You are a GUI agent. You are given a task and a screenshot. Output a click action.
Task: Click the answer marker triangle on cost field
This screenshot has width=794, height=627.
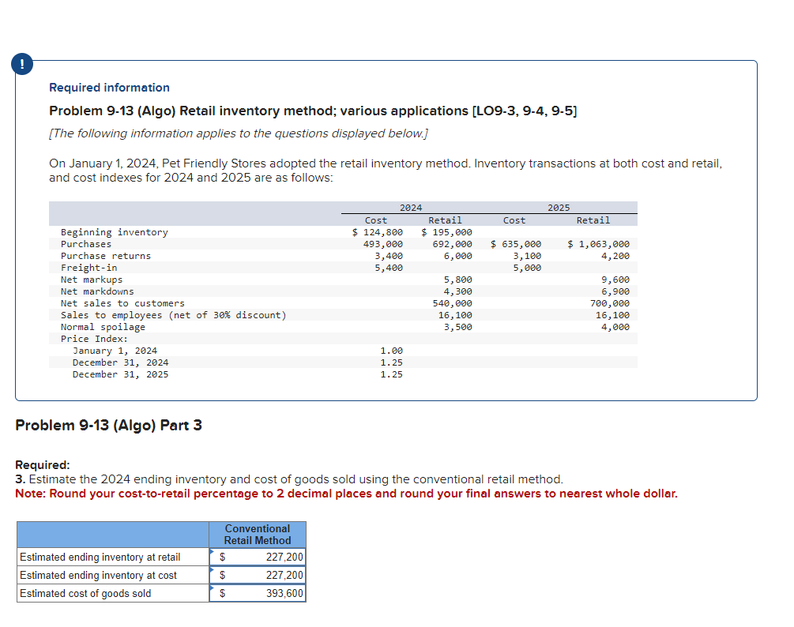[213, 570]
